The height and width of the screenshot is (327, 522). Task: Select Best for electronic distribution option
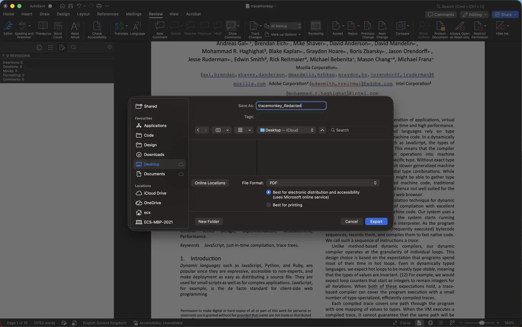point(269,192)
